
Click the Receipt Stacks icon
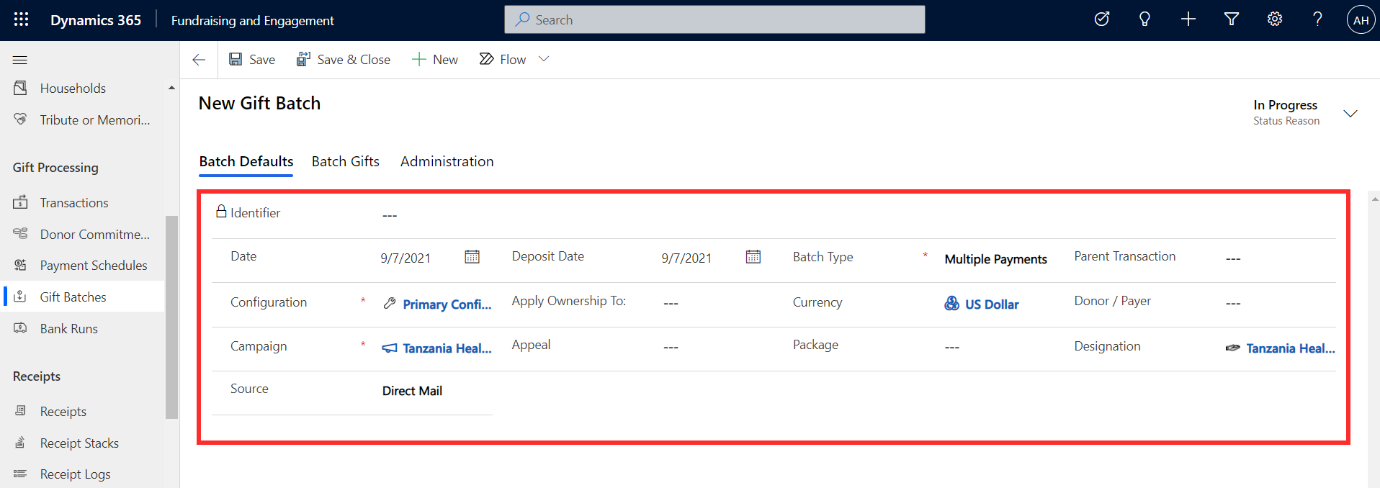tap(20, 443)
